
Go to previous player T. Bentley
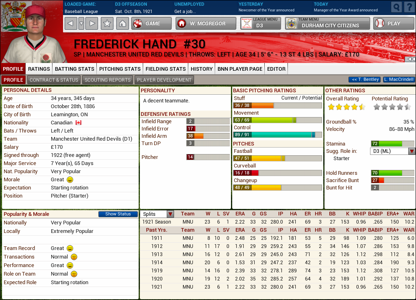click(x=365, y=79)
